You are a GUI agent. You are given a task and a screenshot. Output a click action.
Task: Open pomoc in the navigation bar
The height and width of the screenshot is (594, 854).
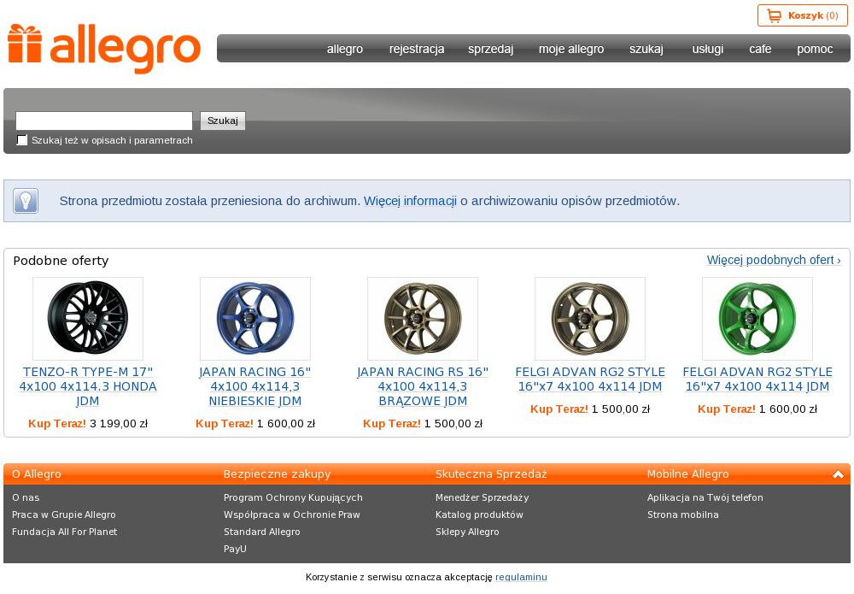815,49
